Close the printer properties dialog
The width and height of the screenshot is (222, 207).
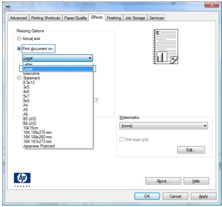coord(212,5)
